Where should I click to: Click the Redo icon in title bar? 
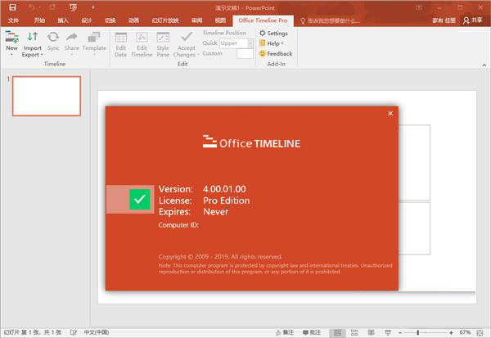click(52, 7)
